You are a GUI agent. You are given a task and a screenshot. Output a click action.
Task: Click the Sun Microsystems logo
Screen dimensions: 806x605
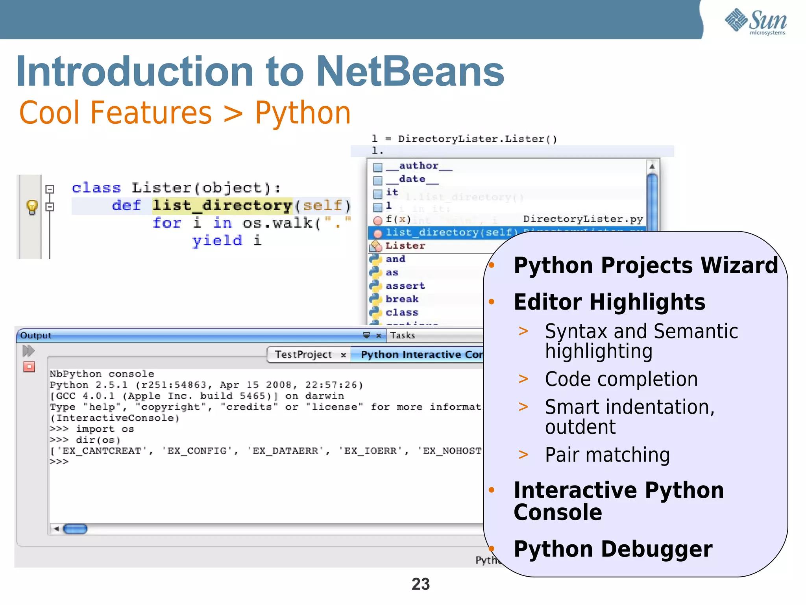(755, 21)
